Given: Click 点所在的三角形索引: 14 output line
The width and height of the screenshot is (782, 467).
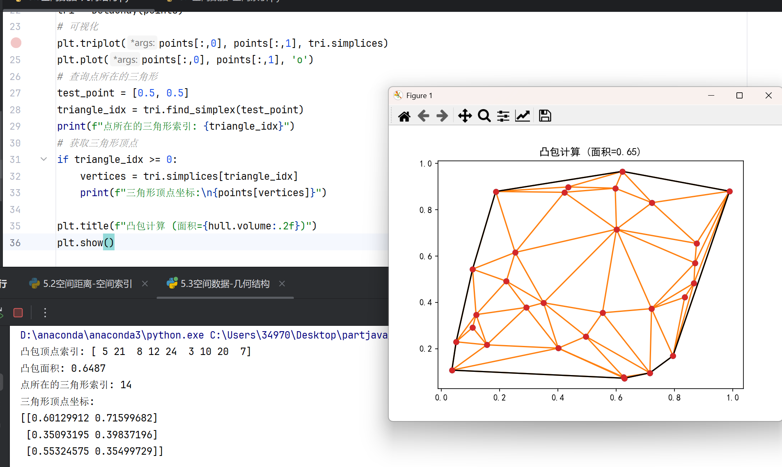Looking at the screenshot, I should [76, 385].
